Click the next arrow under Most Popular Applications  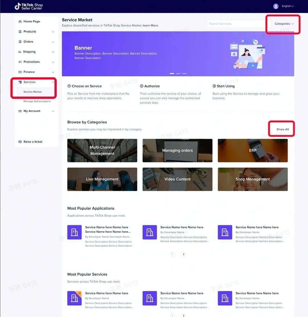(184, 254)
